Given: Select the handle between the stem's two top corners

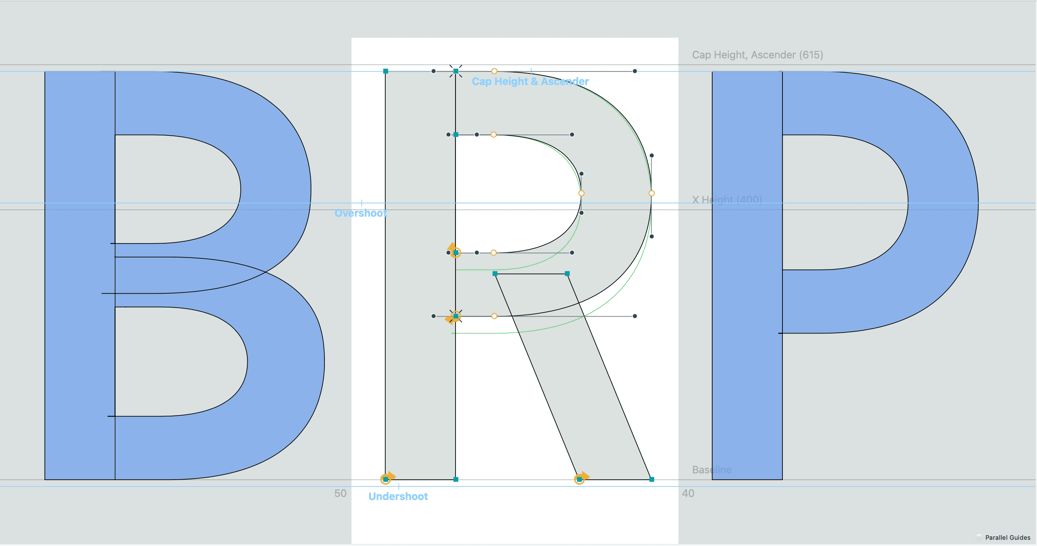Looking at the screenshot, I should (433, 71).
